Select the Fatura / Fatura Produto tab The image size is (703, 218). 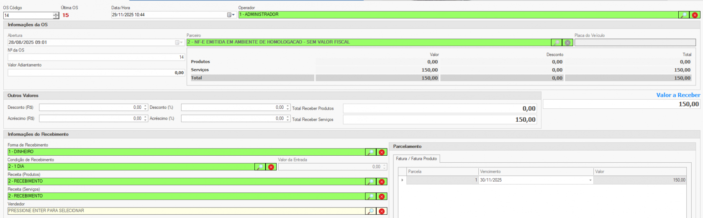tap(416, 159)
